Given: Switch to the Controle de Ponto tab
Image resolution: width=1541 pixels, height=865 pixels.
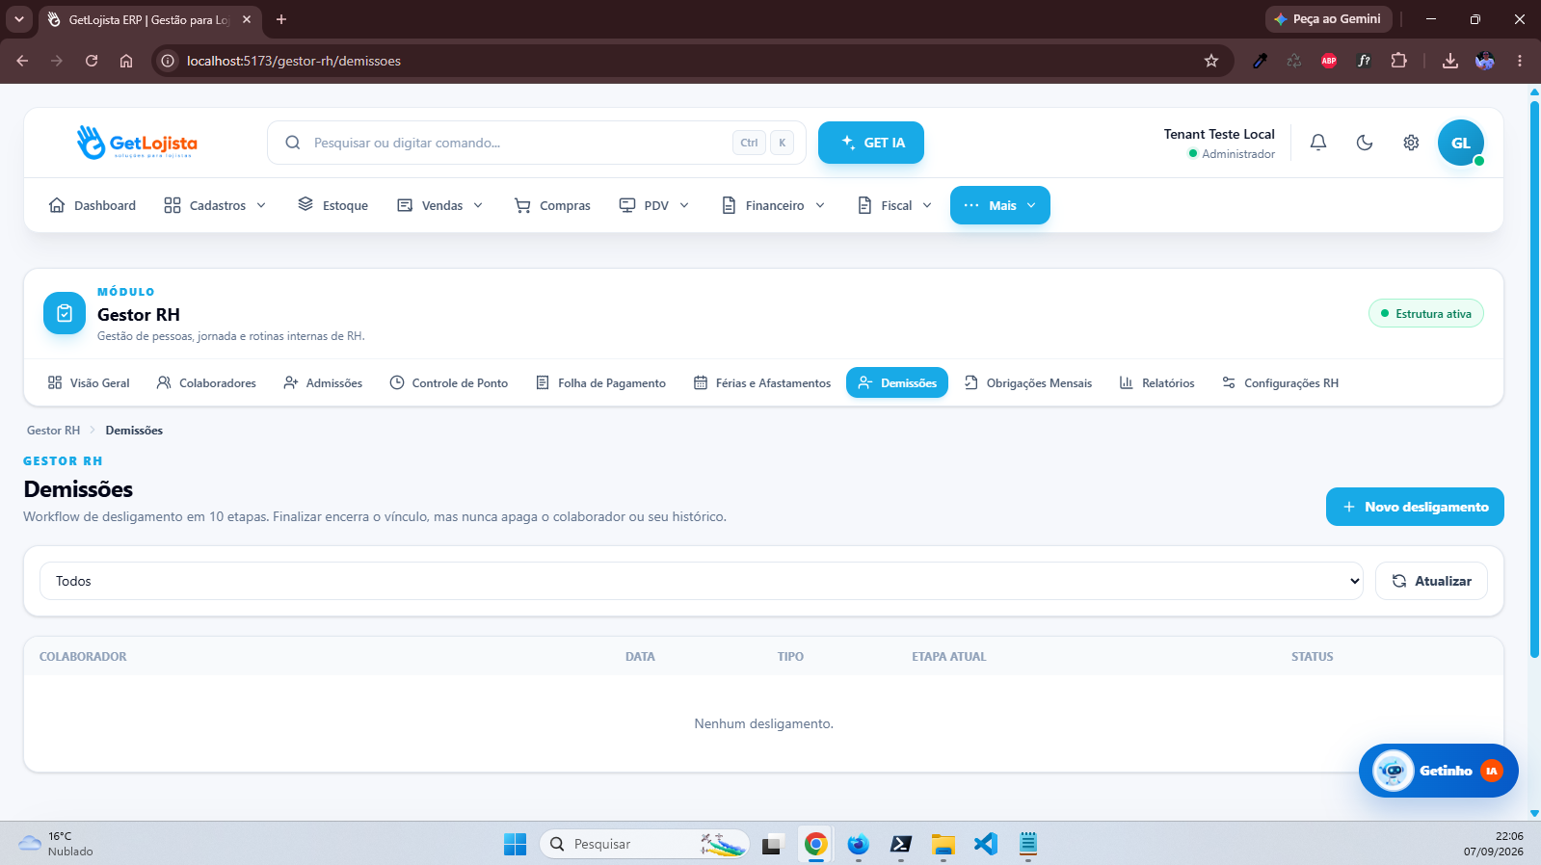Looking at the screenshot, I should 448,382.
